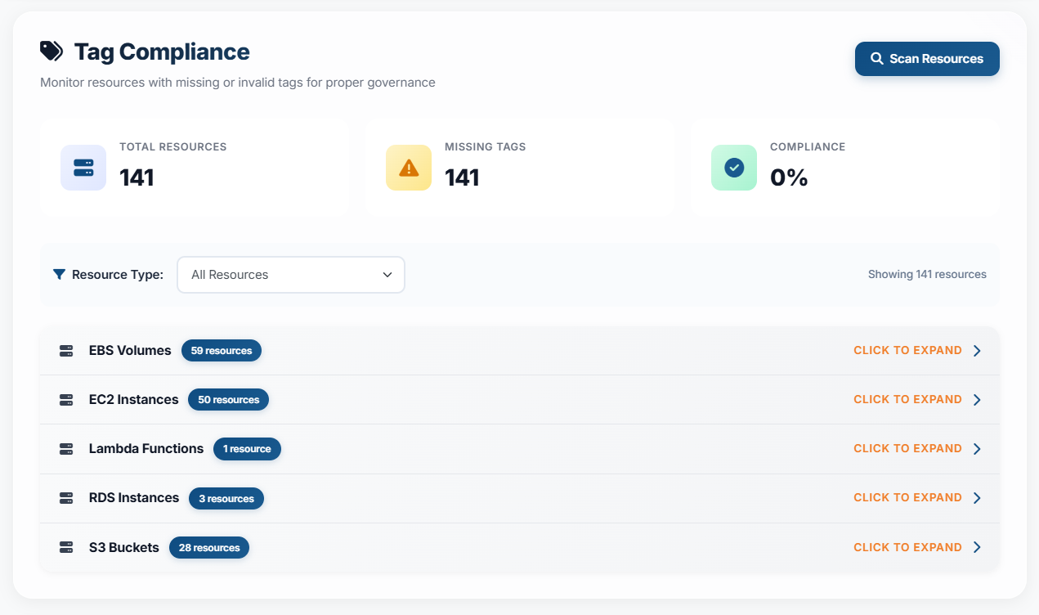Image resolution: width=1039 pixels, height=615 pixels.
Task: Open the All Resources type dropdown
Action: pyautogui.click(x=291, y=275)
